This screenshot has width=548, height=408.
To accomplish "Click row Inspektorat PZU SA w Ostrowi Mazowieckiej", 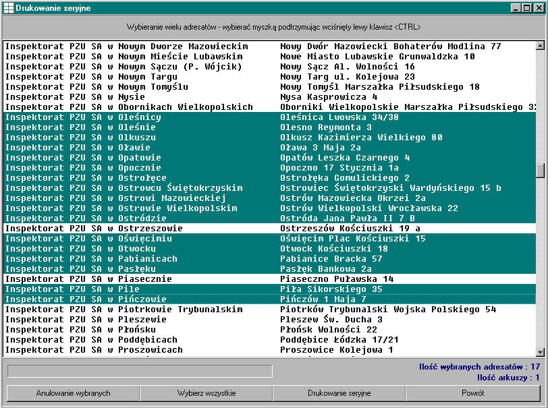I will click(269, 198).
